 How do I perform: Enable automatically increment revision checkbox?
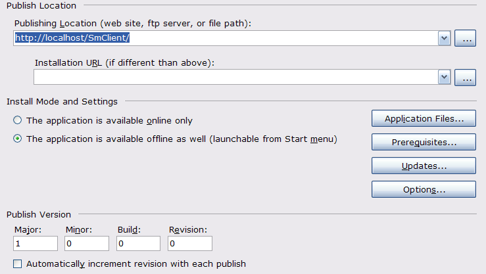tap(18, 263)
